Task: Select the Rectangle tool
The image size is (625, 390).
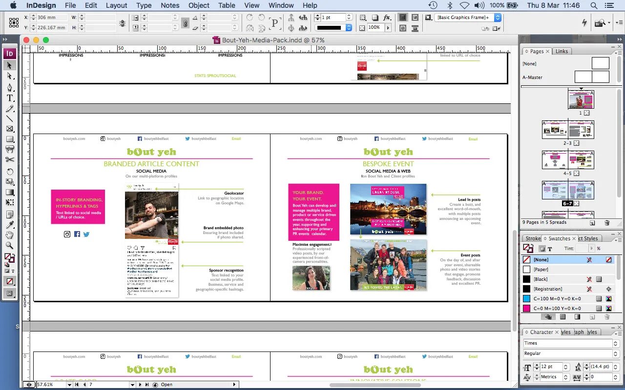Action: (x=10, y=139)
